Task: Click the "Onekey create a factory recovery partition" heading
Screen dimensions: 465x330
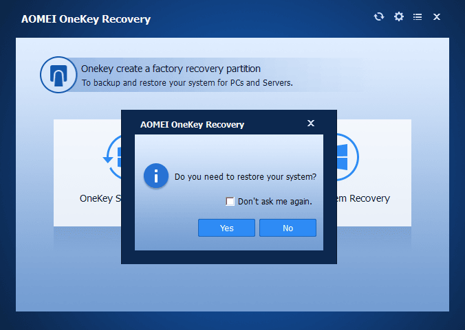Action: (x=171, y=69)
